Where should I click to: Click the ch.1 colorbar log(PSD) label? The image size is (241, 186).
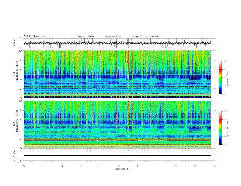(x=228, y=79)
